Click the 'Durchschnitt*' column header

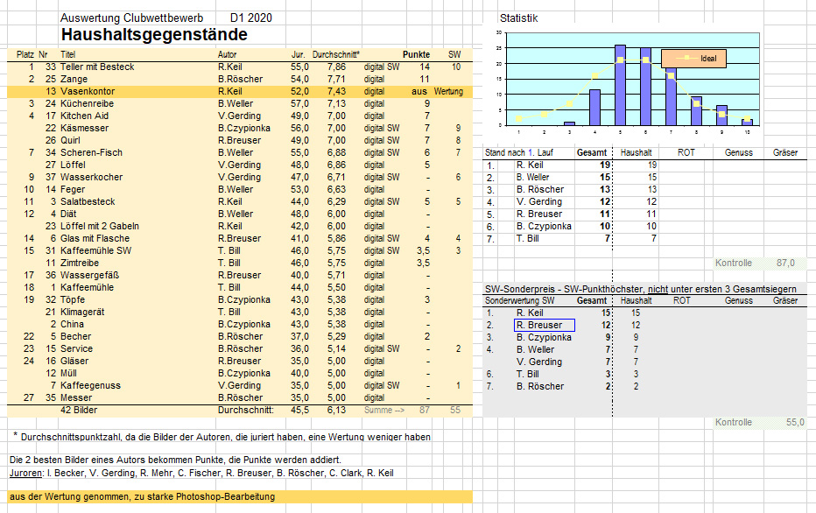point(336,54)
